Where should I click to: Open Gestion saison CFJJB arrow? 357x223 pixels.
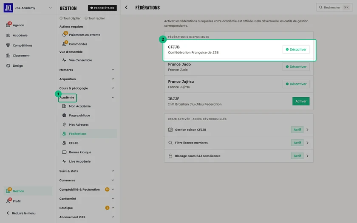[x=307, y=130]
